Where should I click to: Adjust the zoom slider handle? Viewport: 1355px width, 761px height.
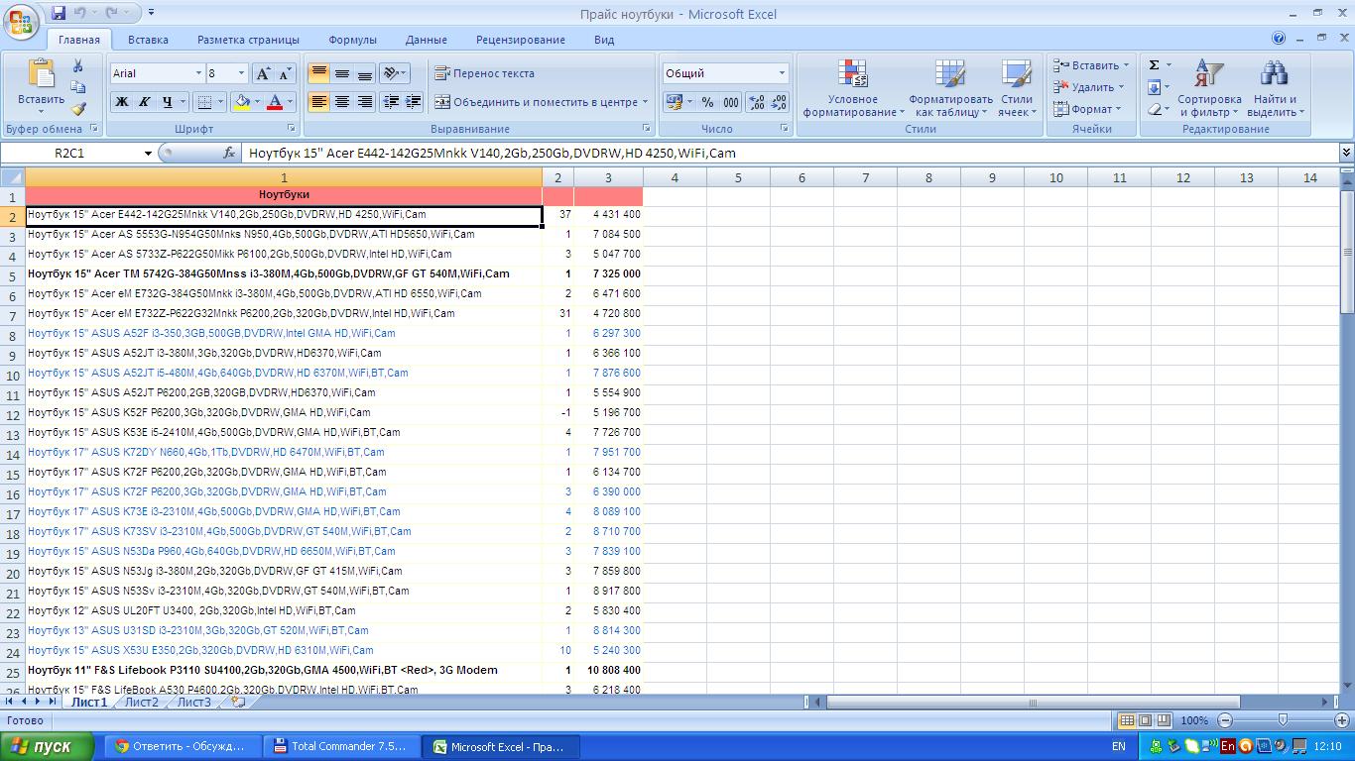click(x=1283, y=720)
